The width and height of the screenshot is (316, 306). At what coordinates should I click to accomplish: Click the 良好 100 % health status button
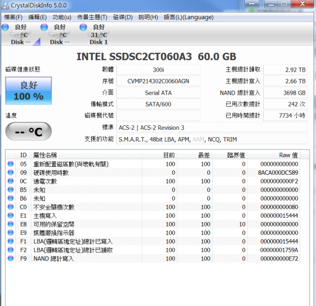click(29, 90)
